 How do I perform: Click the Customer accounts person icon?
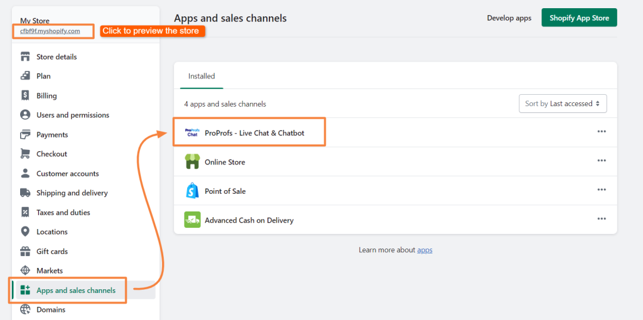[25, 173]
